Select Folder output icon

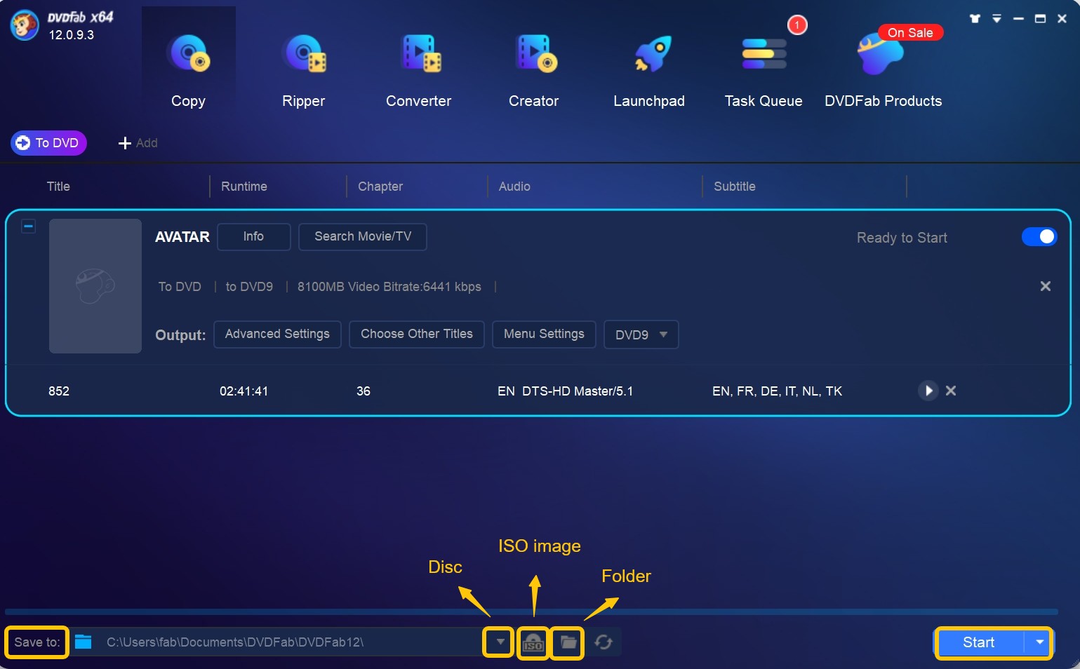click(568, 642)
